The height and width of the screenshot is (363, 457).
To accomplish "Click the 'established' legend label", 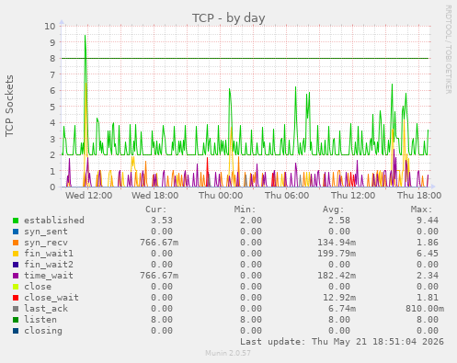I will coord(54,221).
